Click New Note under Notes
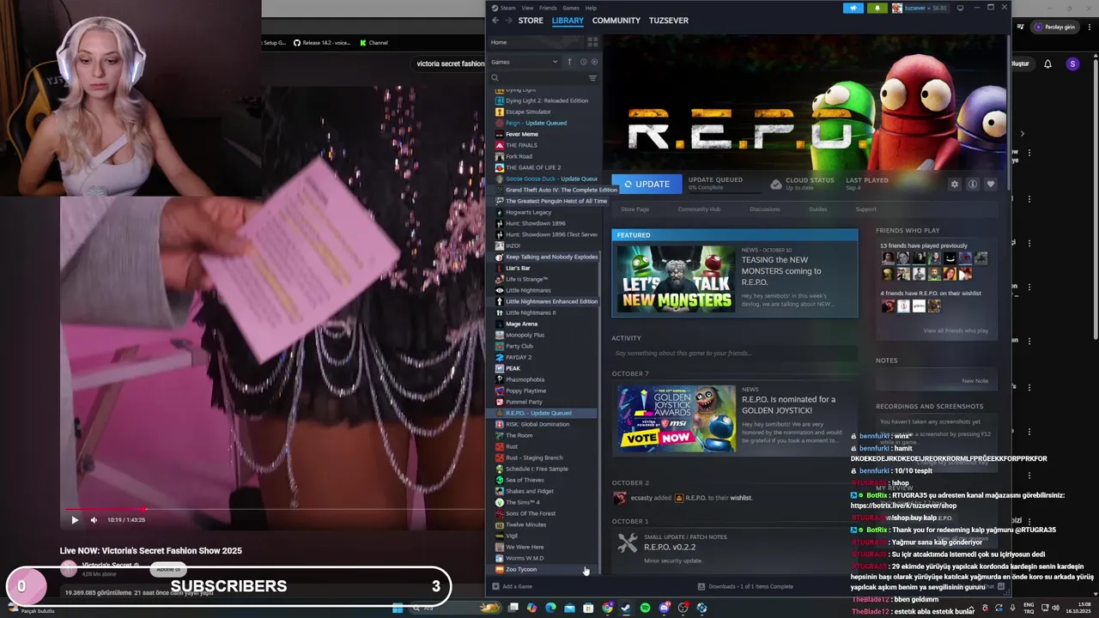This screenshot has height=618, width=1099. click(975, 381)
